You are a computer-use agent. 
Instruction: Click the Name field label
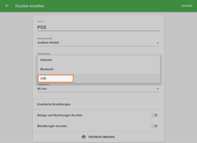pyautogui.click(x=40, y=21)
